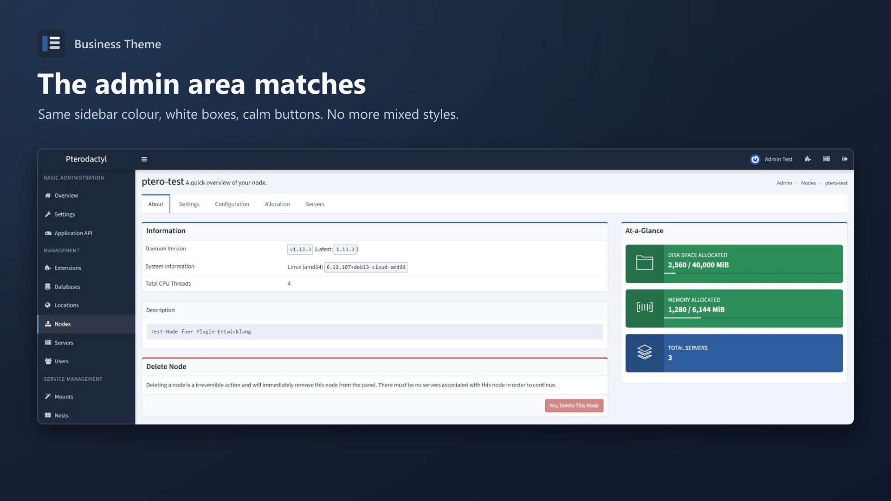
Task: Open the Extensions puzzle icon in sidebar
Action: click(x=48, y=268)
